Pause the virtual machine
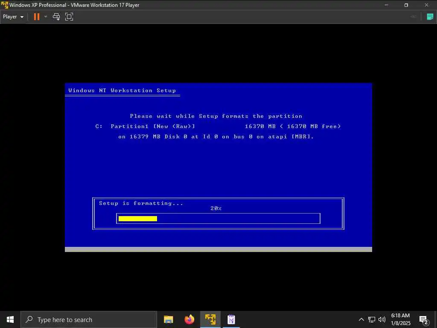The height and width of the screenshot is (328, 437). pyautogui.click(x=37, y=17)
